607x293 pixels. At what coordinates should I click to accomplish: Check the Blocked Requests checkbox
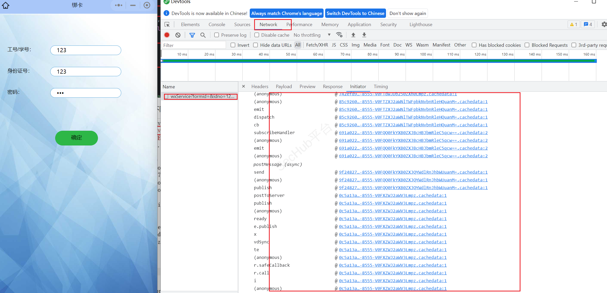527,45
